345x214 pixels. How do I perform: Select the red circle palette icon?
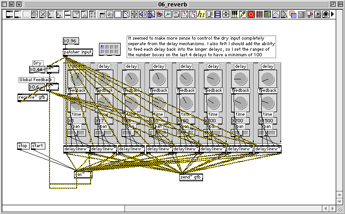(x=251, y=14)
